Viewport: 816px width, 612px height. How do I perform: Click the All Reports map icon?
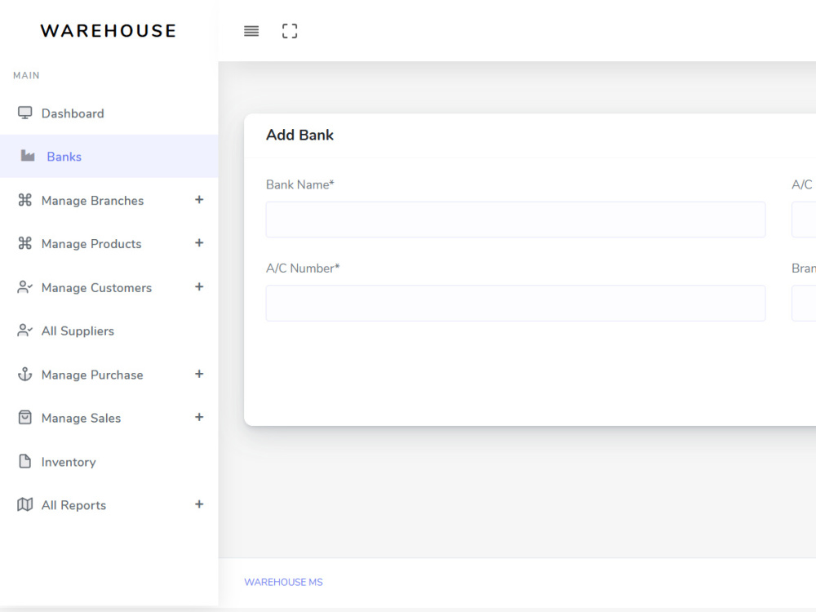click(25, 504)
